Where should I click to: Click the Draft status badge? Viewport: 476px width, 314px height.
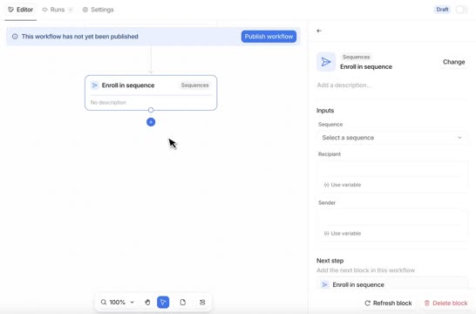[442, 10]
